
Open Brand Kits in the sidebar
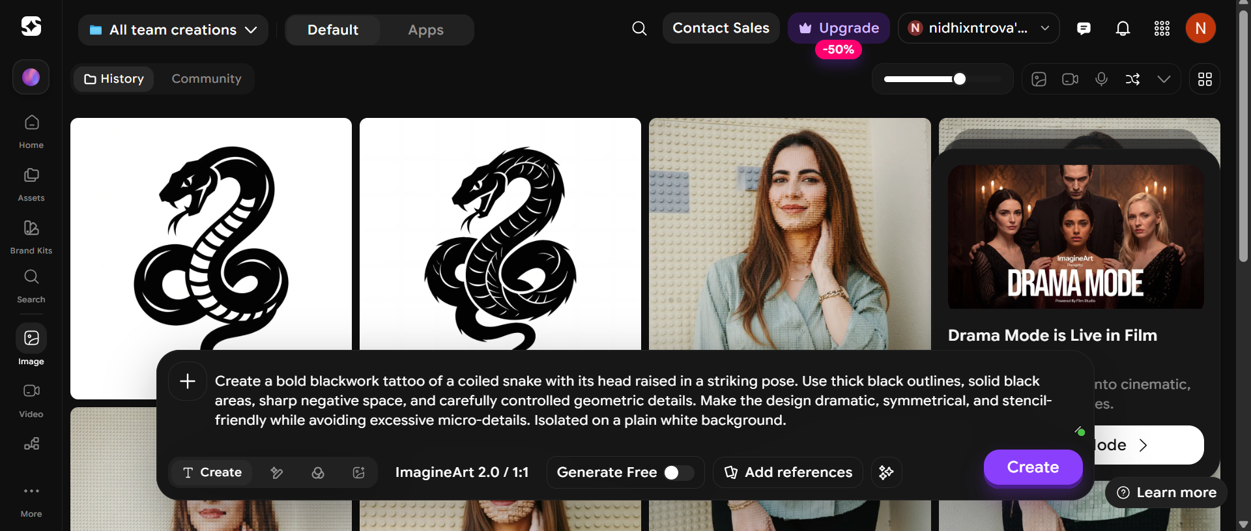pyautogui.click(x=31, y=237)
